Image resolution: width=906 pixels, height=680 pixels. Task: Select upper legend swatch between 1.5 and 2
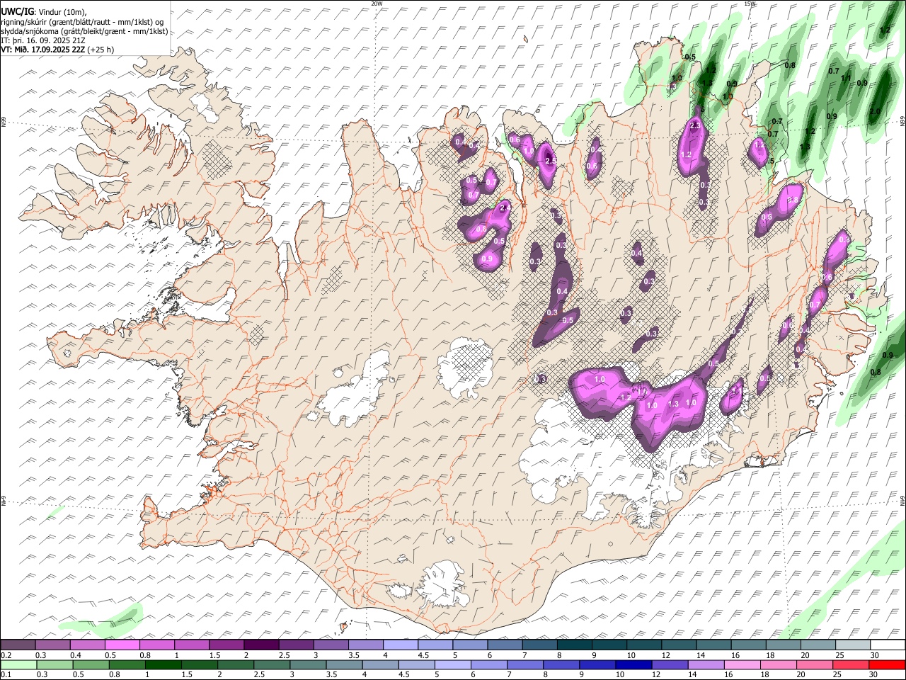pyautogui.click(x=226, y=645)
